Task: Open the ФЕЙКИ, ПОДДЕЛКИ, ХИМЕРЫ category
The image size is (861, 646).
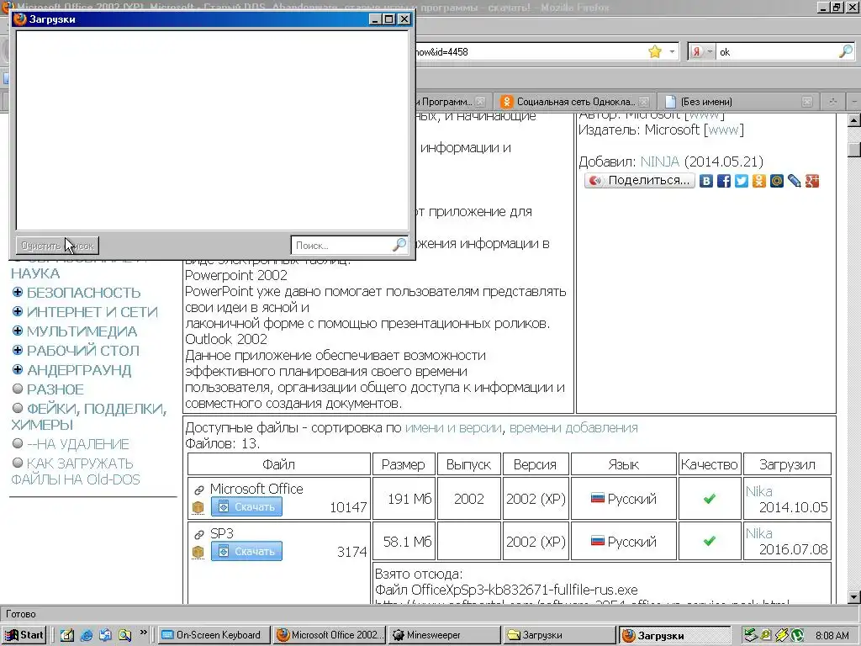Action: coord(88,416)
